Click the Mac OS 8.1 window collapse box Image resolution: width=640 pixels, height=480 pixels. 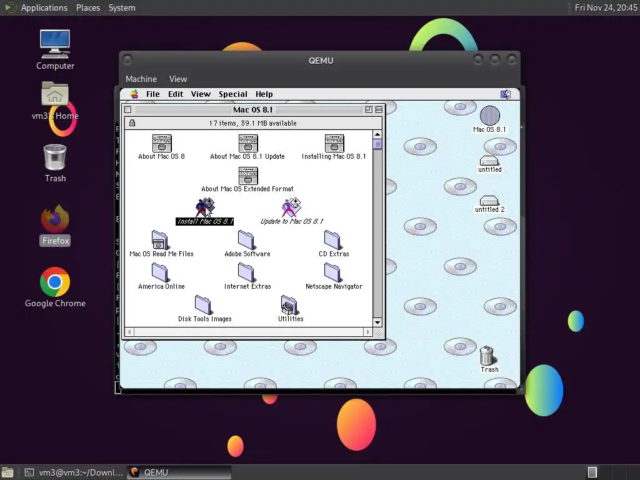(x=379, y=110)
